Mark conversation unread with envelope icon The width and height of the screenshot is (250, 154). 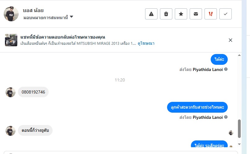coord(196,14)
